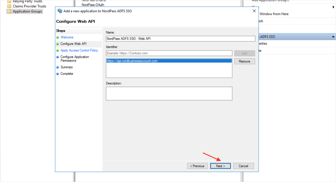Click into the Identifier input box
The height and width of the screenshot is (182, 336).
[169, 53]
